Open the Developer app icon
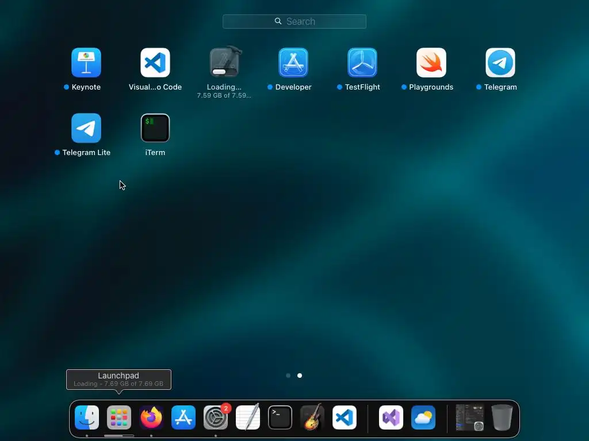This screenshot has width=589, height=441. 293,63
